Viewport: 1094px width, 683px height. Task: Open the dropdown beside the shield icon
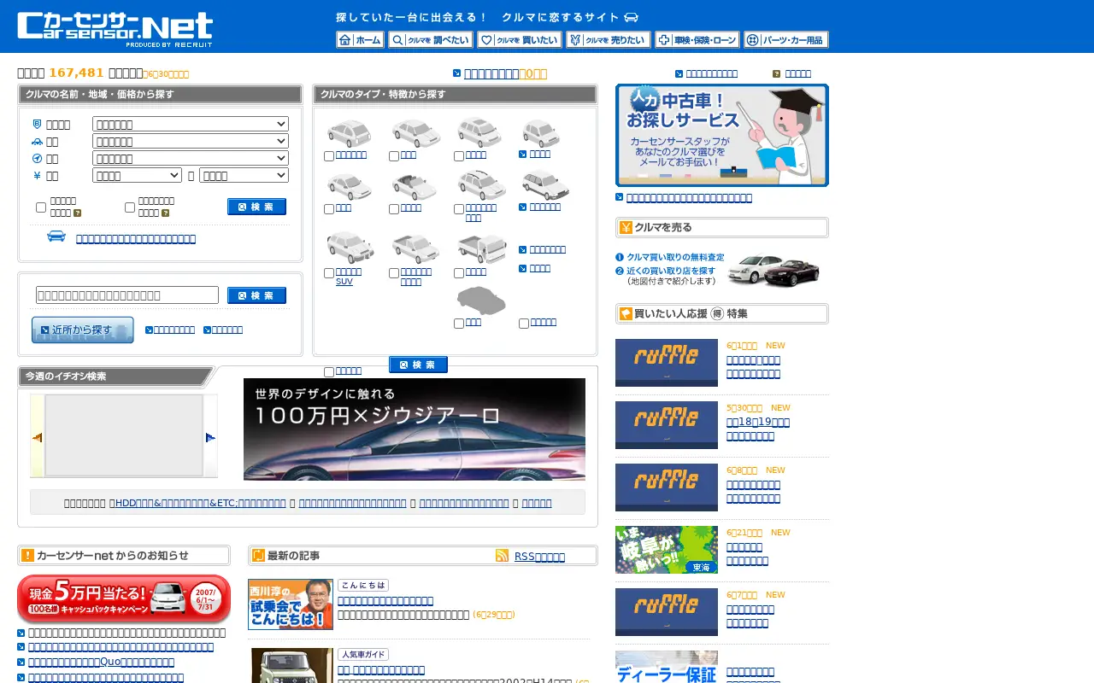(191, 124)
